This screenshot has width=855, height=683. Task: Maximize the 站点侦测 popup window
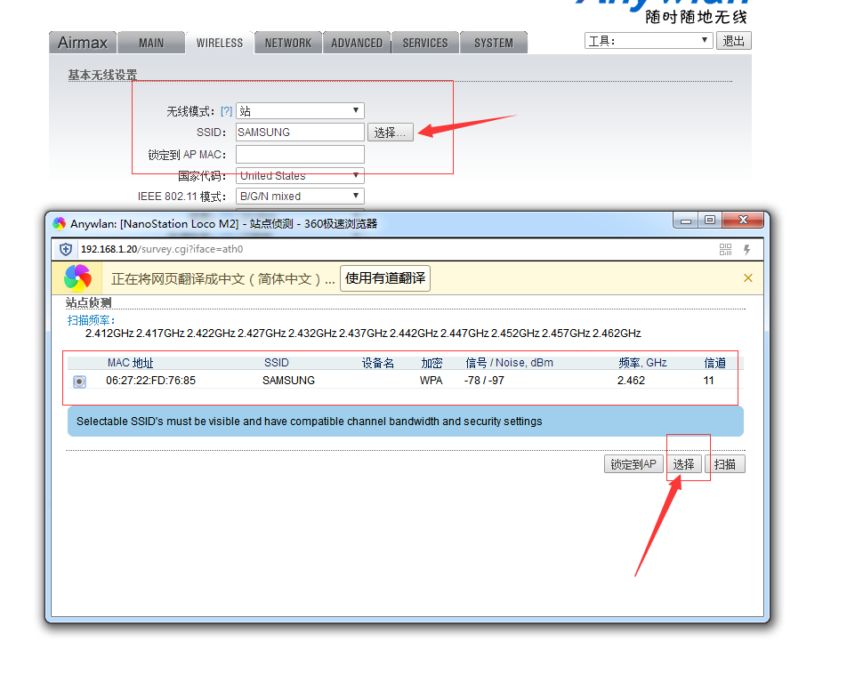[710, 221]
